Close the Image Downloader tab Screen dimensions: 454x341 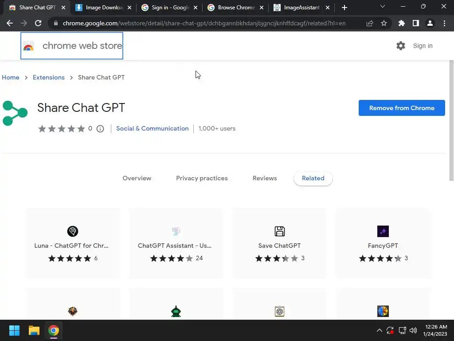pos(129,8)
